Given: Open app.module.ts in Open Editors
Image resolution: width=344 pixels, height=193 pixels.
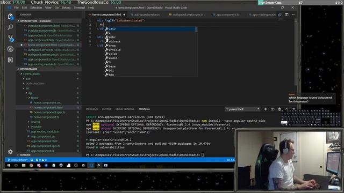Looking at the screenshot, I should (37, 35).
